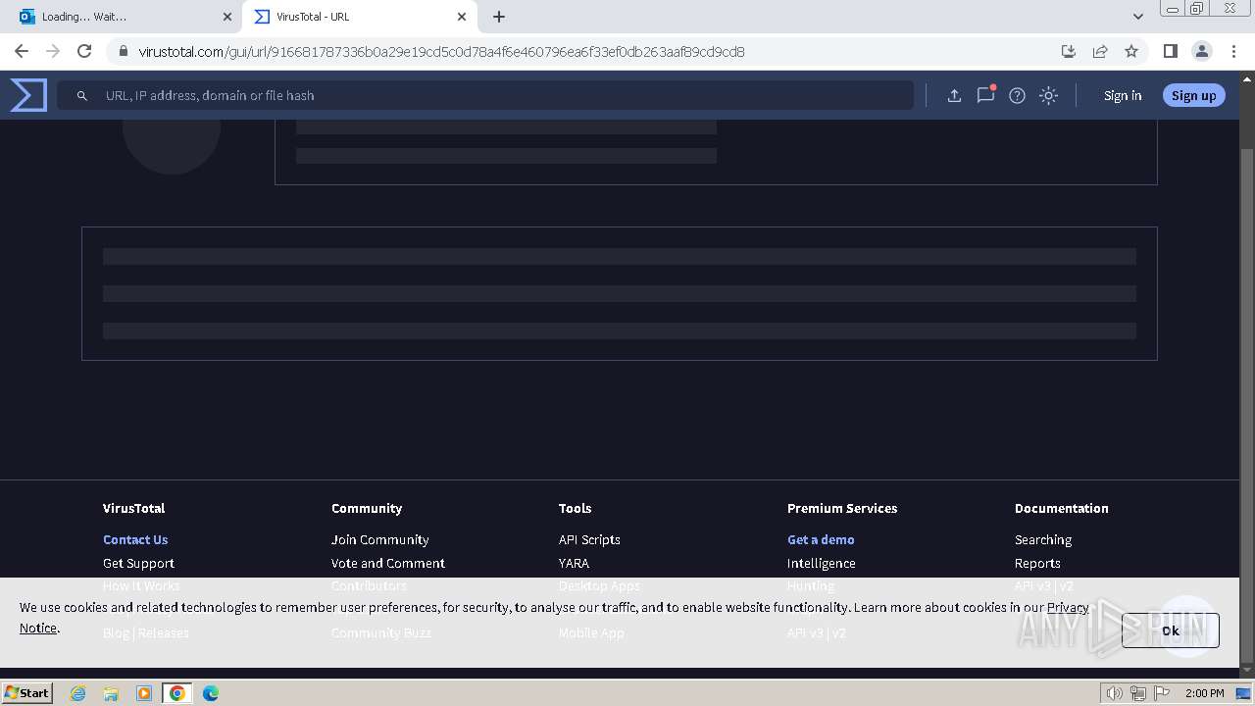The image size is (1255, 706).
Task: Click the 2:00 PM system clock
Action: [x=1204, y=693]
